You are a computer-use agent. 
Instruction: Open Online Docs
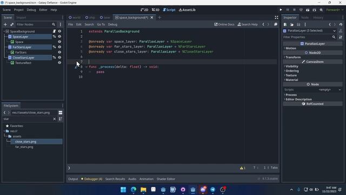pos(224,24)
